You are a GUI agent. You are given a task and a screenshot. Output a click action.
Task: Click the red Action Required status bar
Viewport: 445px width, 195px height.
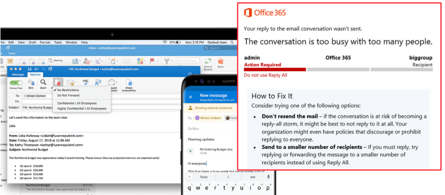[275, 69]
